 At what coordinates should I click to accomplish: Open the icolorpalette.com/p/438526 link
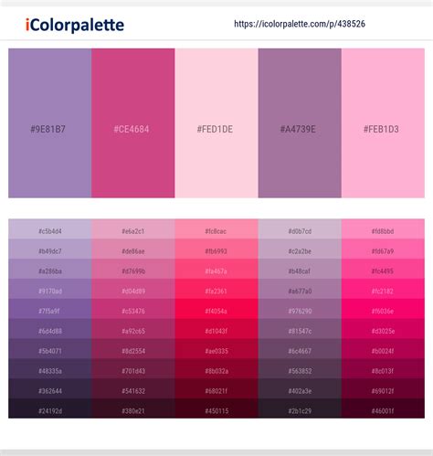click(x=300, y=24)
